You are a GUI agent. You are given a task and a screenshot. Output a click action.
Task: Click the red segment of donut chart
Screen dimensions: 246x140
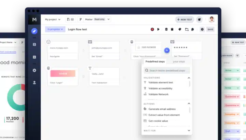[x=23, y=87]
